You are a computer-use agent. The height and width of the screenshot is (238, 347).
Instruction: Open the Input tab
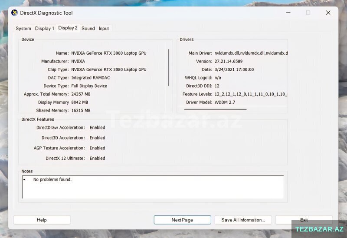[104, 29]
